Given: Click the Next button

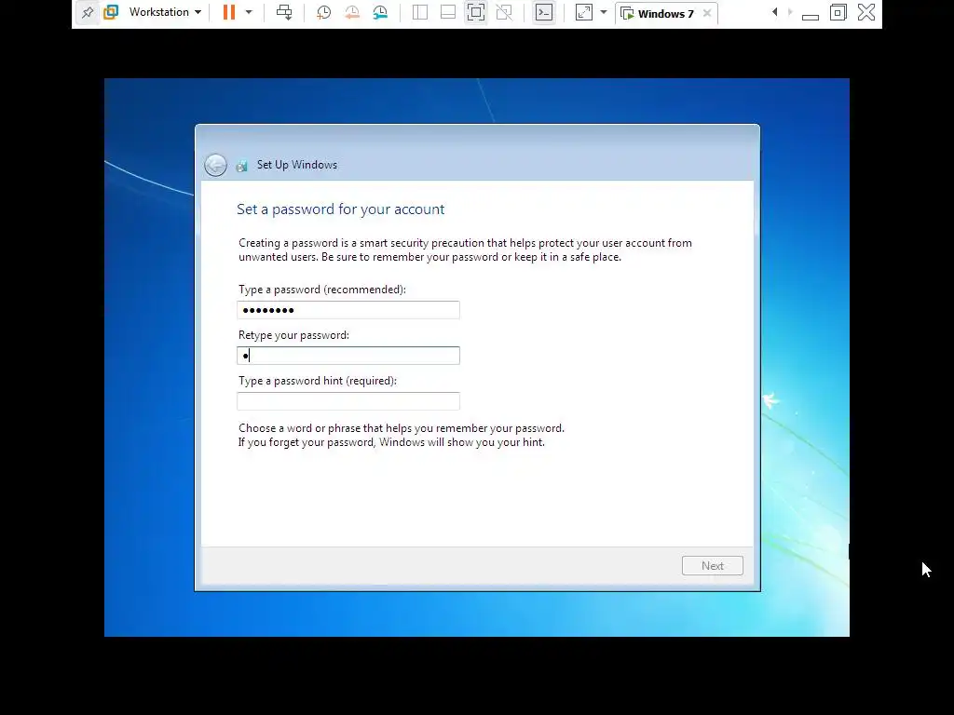Looking at the screenshot, I should (713, 565).
